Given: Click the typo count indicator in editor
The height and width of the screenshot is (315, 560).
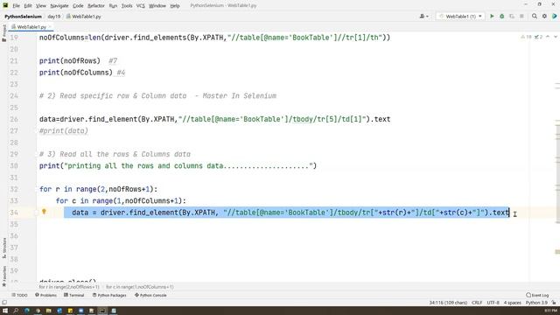Looking at the screenshot, I should pos(538,37).
